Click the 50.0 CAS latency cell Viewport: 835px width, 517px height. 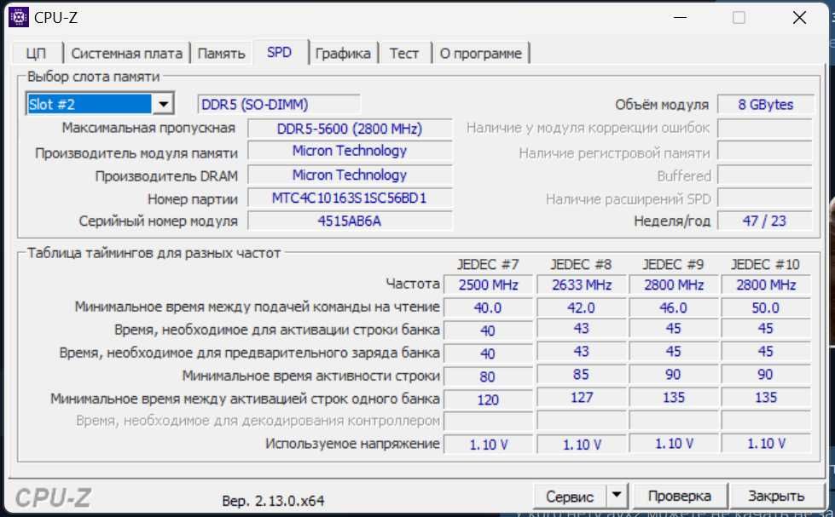tap(766, 308)
